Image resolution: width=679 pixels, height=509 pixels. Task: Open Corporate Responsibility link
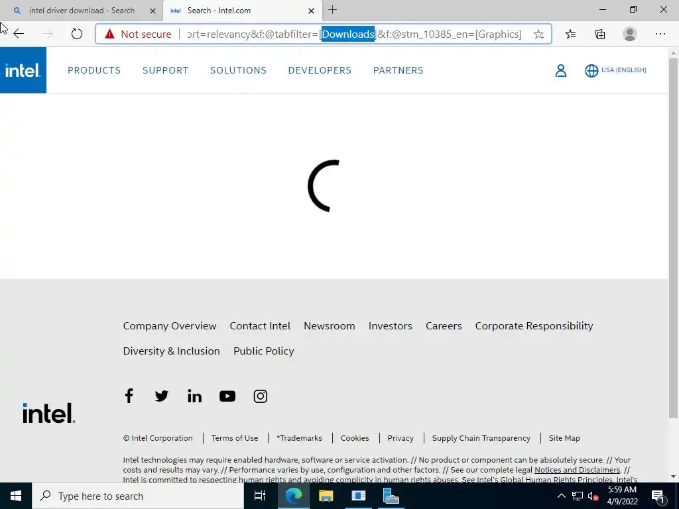point(534,326)
